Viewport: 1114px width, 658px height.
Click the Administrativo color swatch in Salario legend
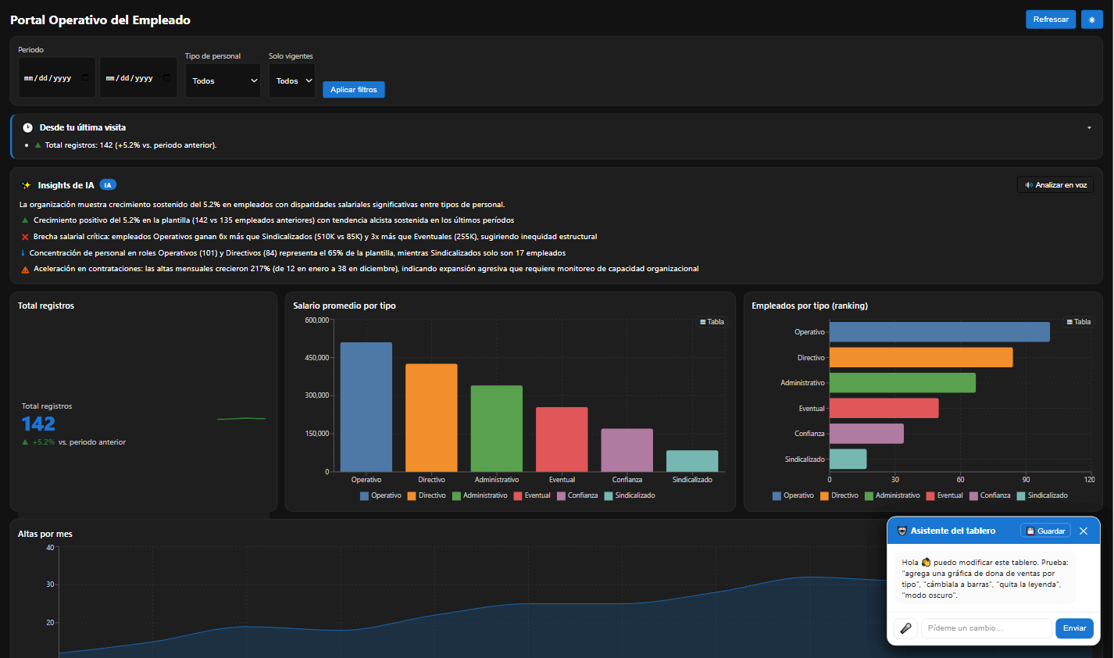click(456, 495)
